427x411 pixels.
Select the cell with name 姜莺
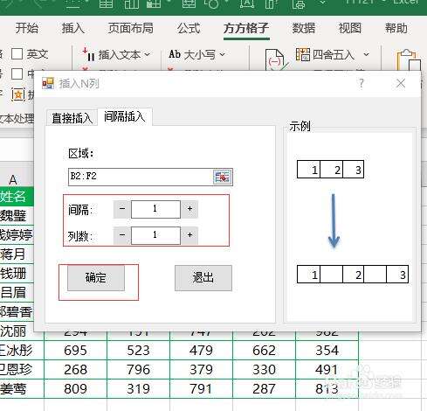22,389
